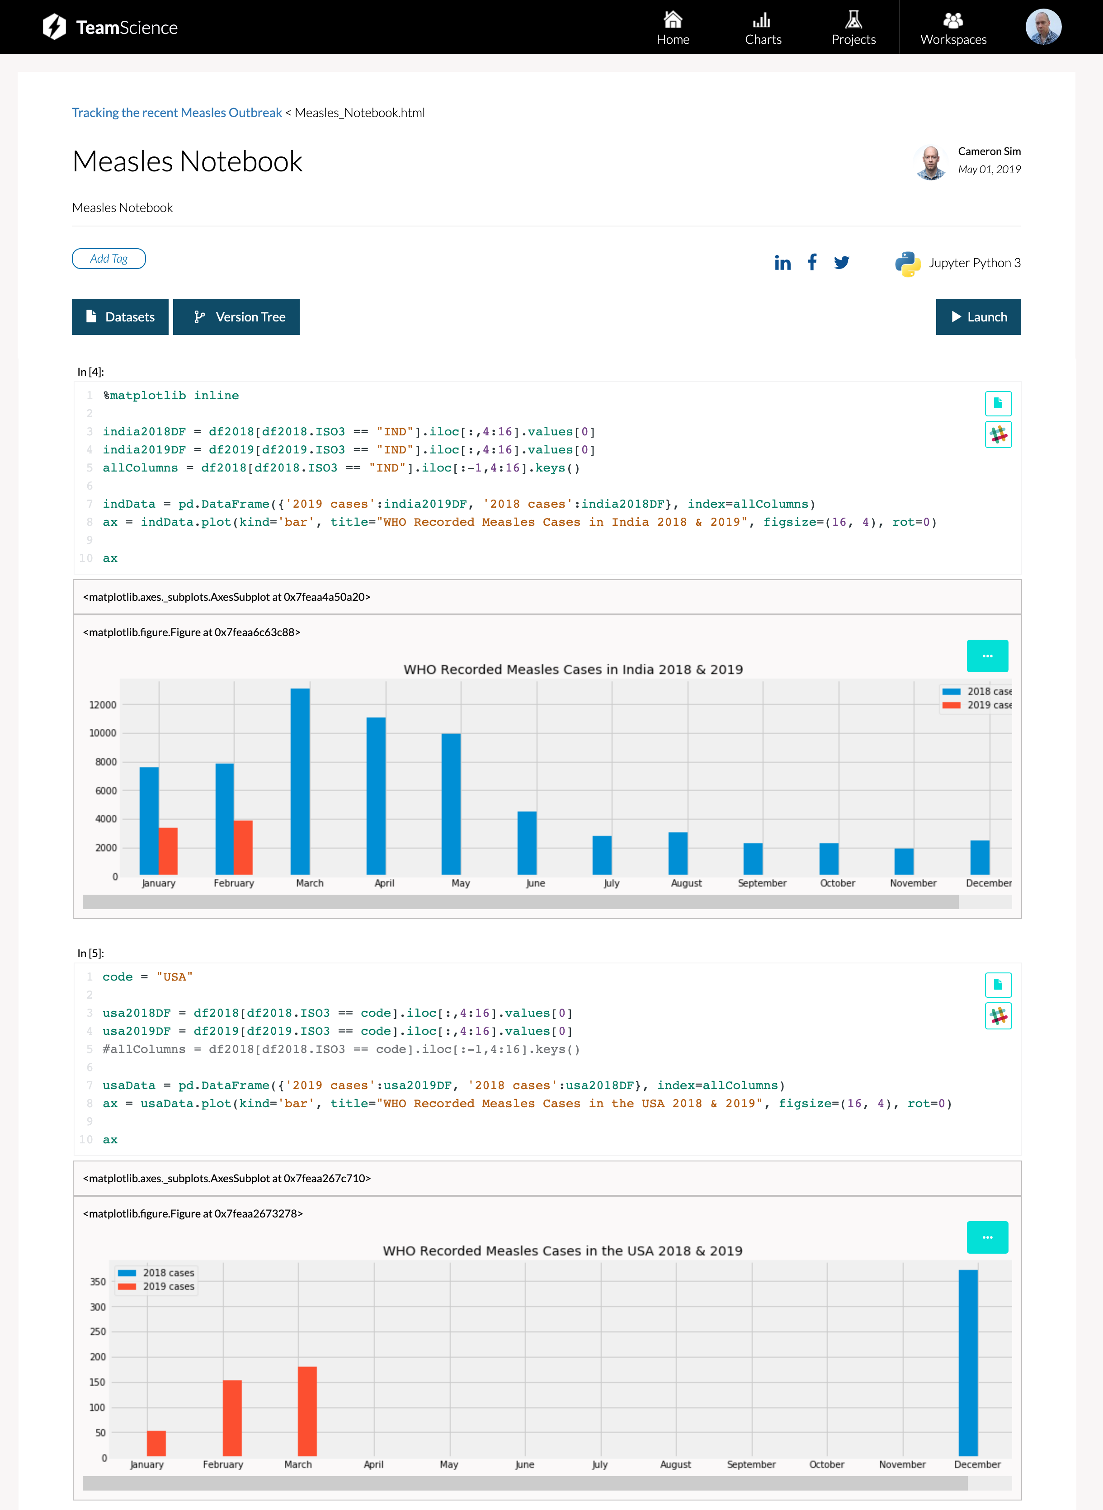Navigate to Workspaces
Image resolution: width=1103 pixels, height=1510 pixels.
pyautogui.click(x=953, y=27)
